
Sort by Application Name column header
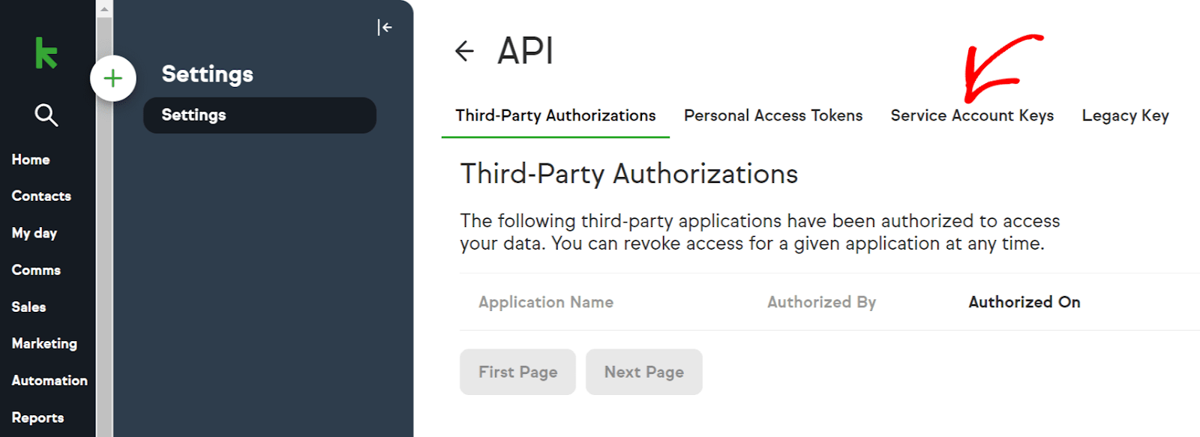tap(546, 302)
